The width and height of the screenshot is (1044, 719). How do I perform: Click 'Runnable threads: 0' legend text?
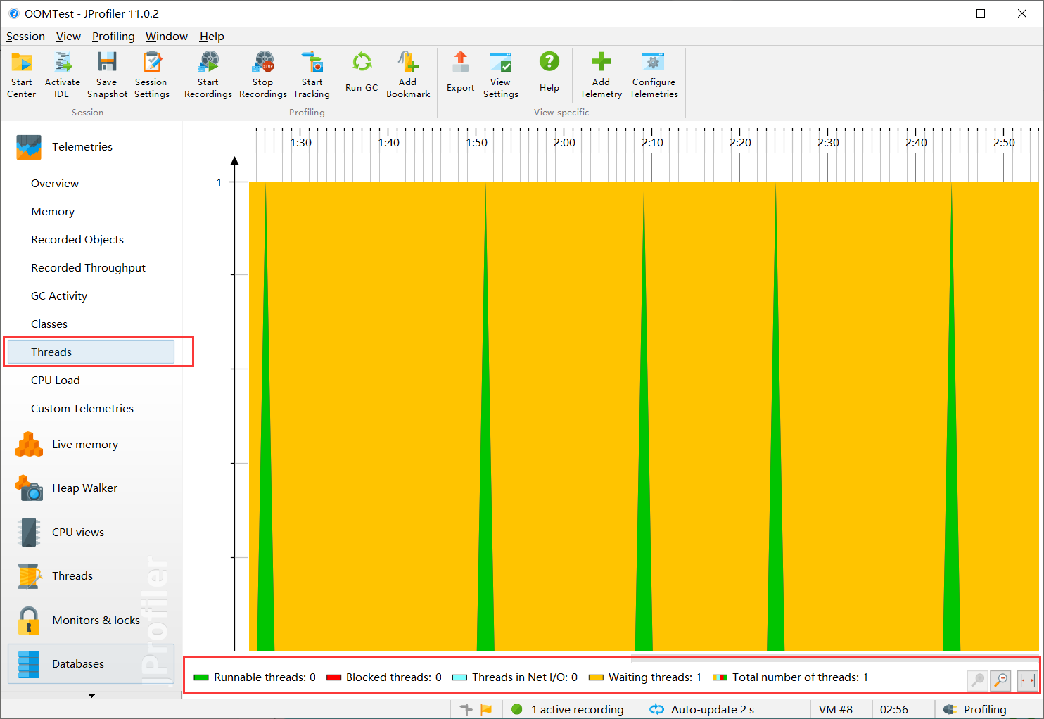click(x=265, y=677)
